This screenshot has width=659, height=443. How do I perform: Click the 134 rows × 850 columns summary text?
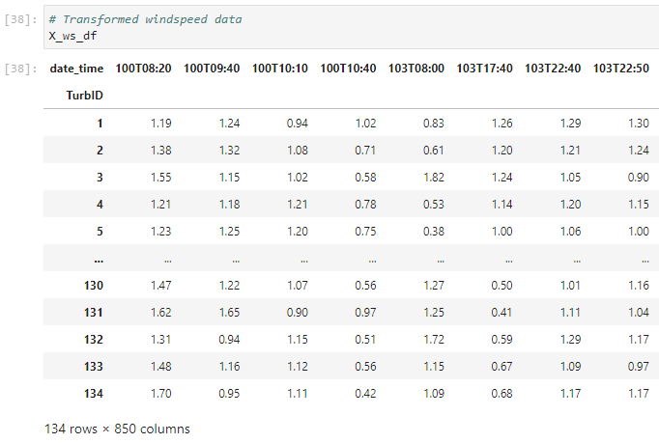(x=117, y=429)
